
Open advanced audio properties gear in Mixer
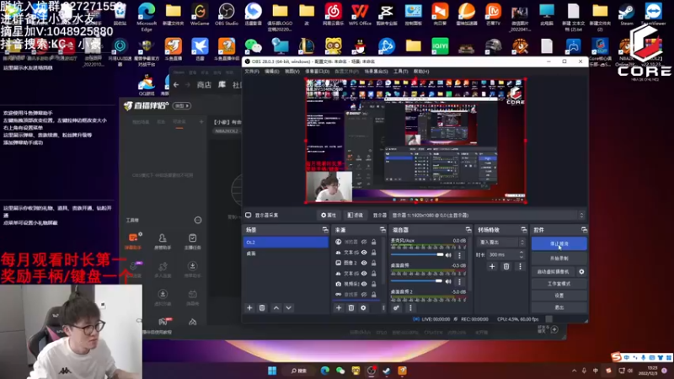point(396,307)
